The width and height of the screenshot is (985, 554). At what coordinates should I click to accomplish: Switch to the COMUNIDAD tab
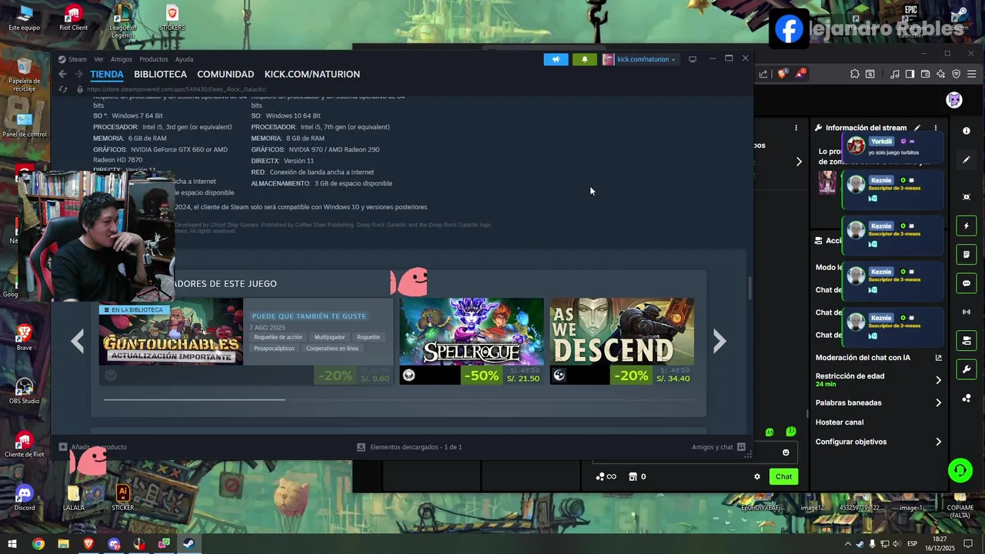(x=225, y=75)
